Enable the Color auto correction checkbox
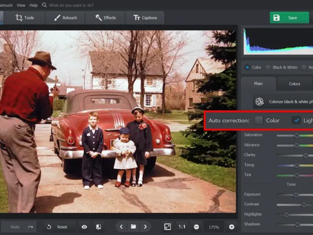313x235 pixels. point(259,121)
